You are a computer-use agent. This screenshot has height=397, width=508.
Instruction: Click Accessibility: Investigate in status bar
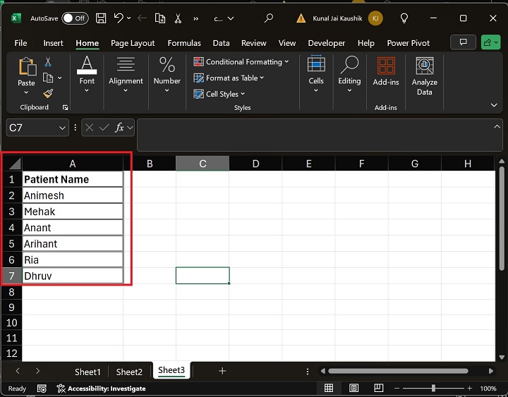pos(101,389)
